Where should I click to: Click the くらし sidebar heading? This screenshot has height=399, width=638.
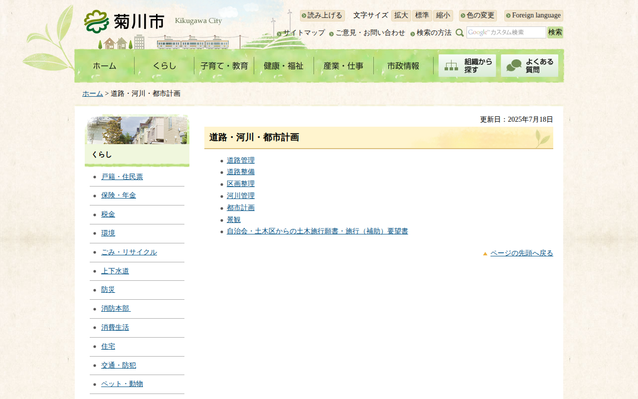pos(102,155)
